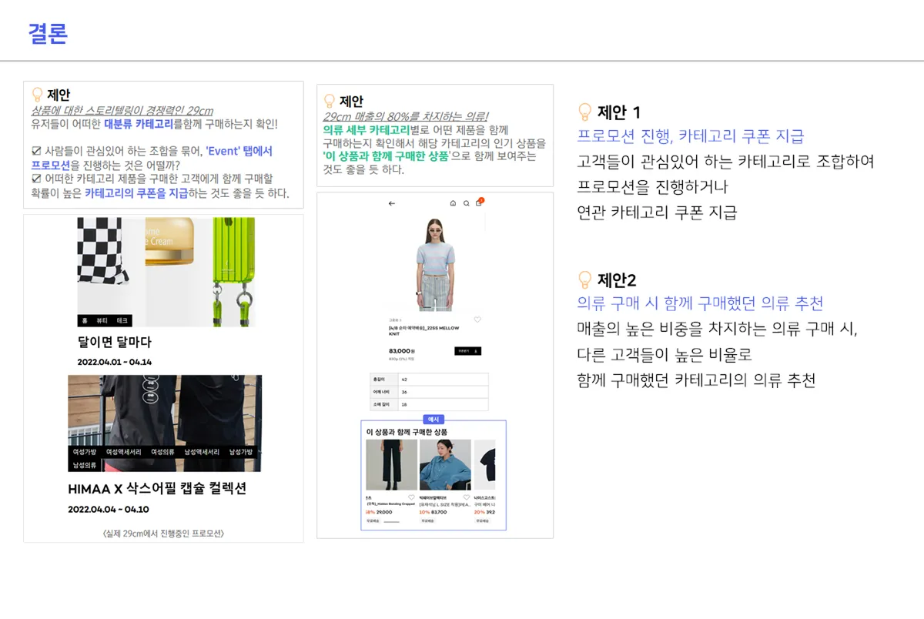Open the black pants recommended product image

click(391, 465)
